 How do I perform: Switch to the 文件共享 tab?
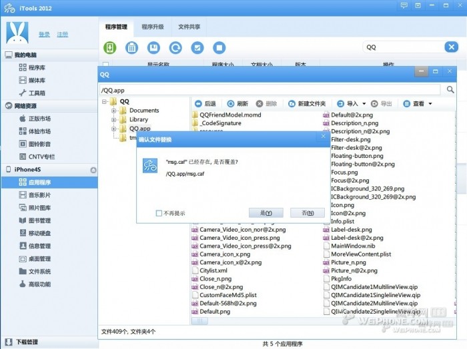(189, 27)
